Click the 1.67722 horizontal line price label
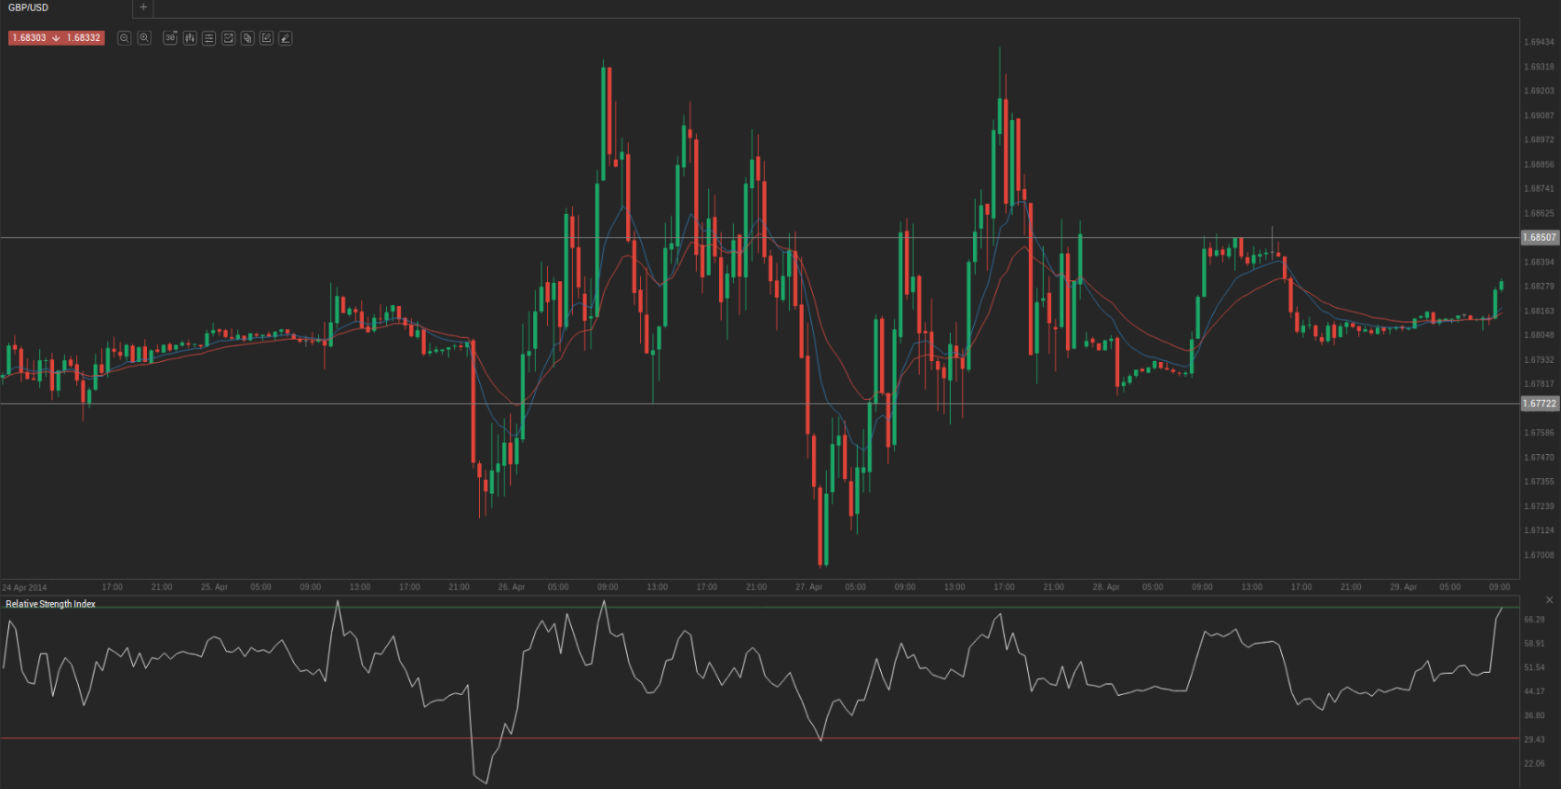The width and height of the screenshot is (1561, 789). [x=1539, y=404]
